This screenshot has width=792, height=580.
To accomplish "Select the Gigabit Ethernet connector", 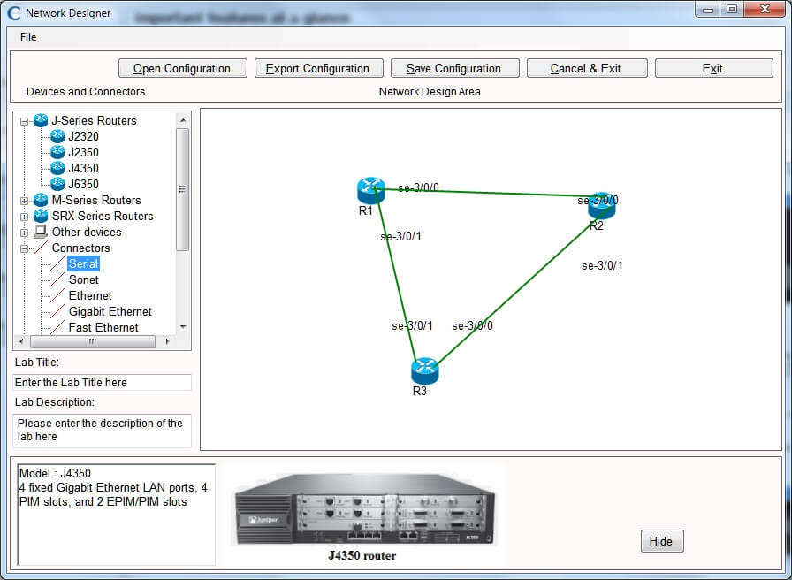I will [110, 311].
